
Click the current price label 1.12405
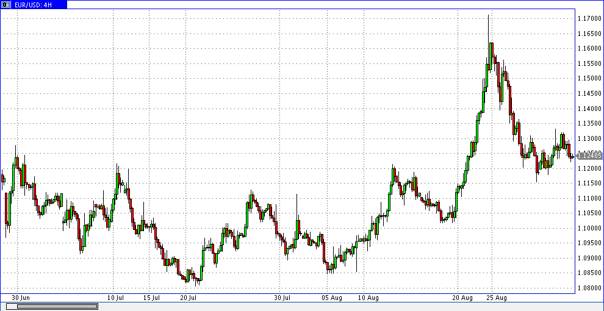click(x=589, y=156)
